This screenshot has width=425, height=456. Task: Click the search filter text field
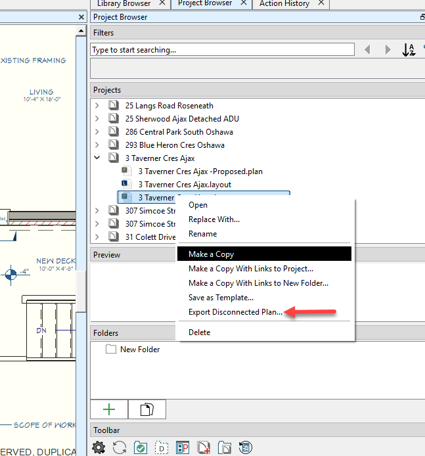(222, 50)
